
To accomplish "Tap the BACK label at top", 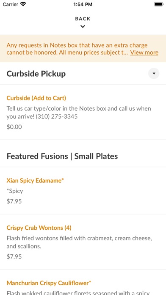I will [x=83, y=19].
